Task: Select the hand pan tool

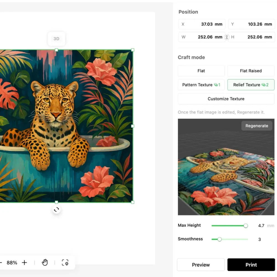Action: point(45,263)
